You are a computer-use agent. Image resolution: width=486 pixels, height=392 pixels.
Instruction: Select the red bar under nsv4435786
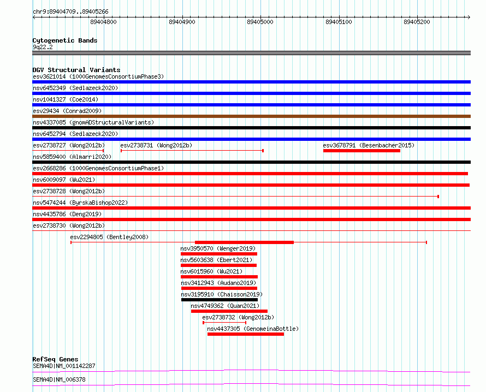click(251, 219)
